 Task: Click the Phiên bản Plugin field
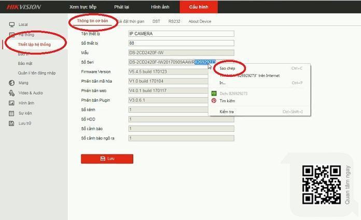(168, 100)
